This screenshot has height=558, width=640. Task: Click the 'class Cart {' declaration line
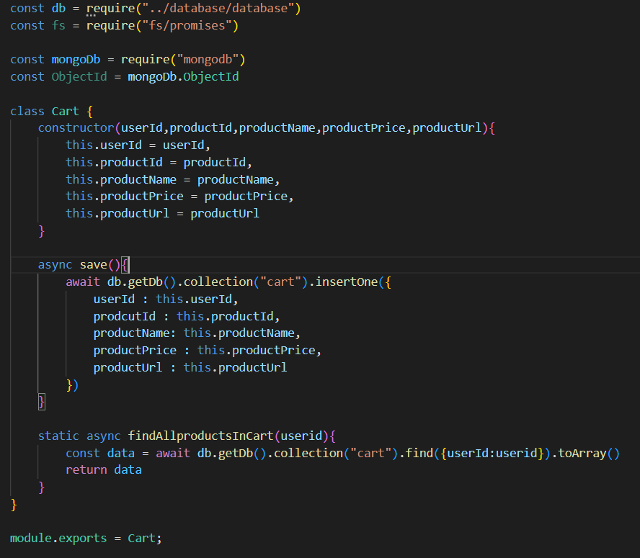pos(52,111)
